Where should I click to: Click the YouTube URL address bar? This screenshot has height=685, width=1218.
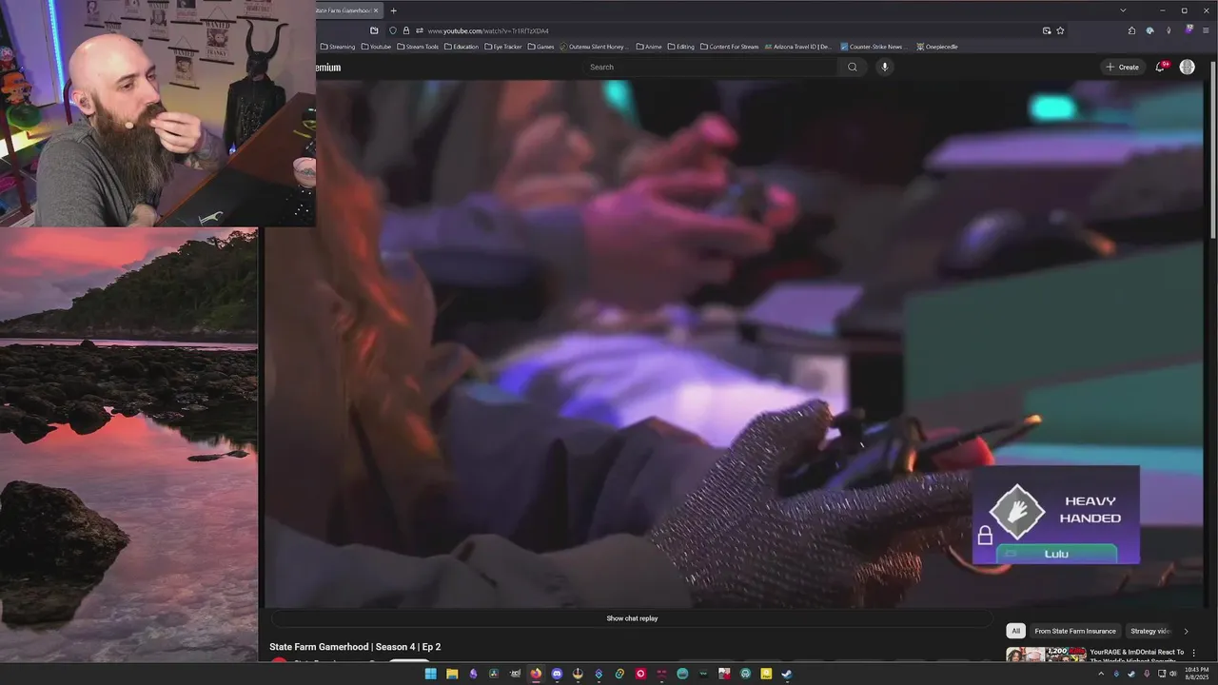pyautogui.click(x=723, y=30)
